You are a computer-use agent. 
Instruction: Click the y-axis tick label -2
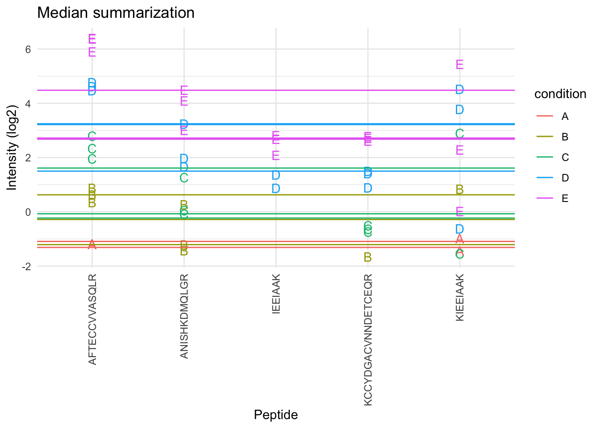[26, 266]
